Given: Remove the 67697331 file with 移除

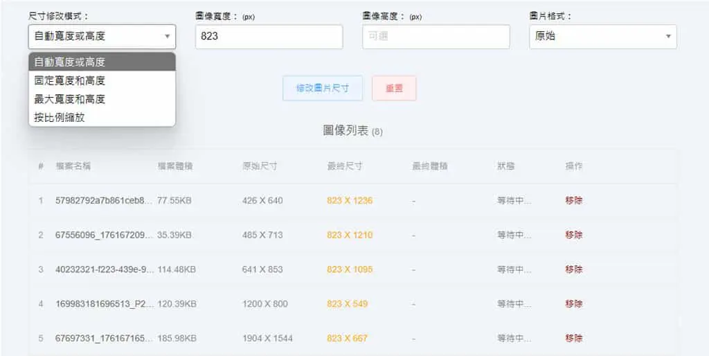Looking at the screenshot, I should [573, 338].
